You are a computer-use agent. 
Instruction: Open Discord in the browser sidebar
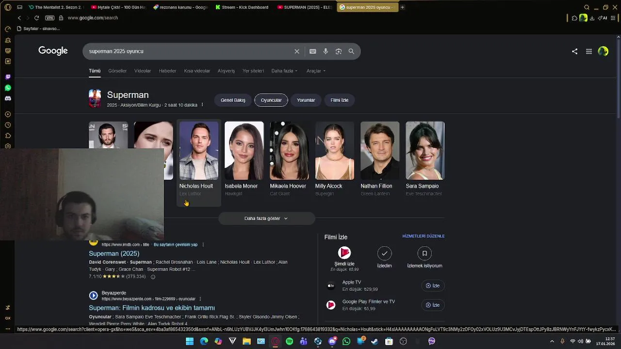click(8, 98)
